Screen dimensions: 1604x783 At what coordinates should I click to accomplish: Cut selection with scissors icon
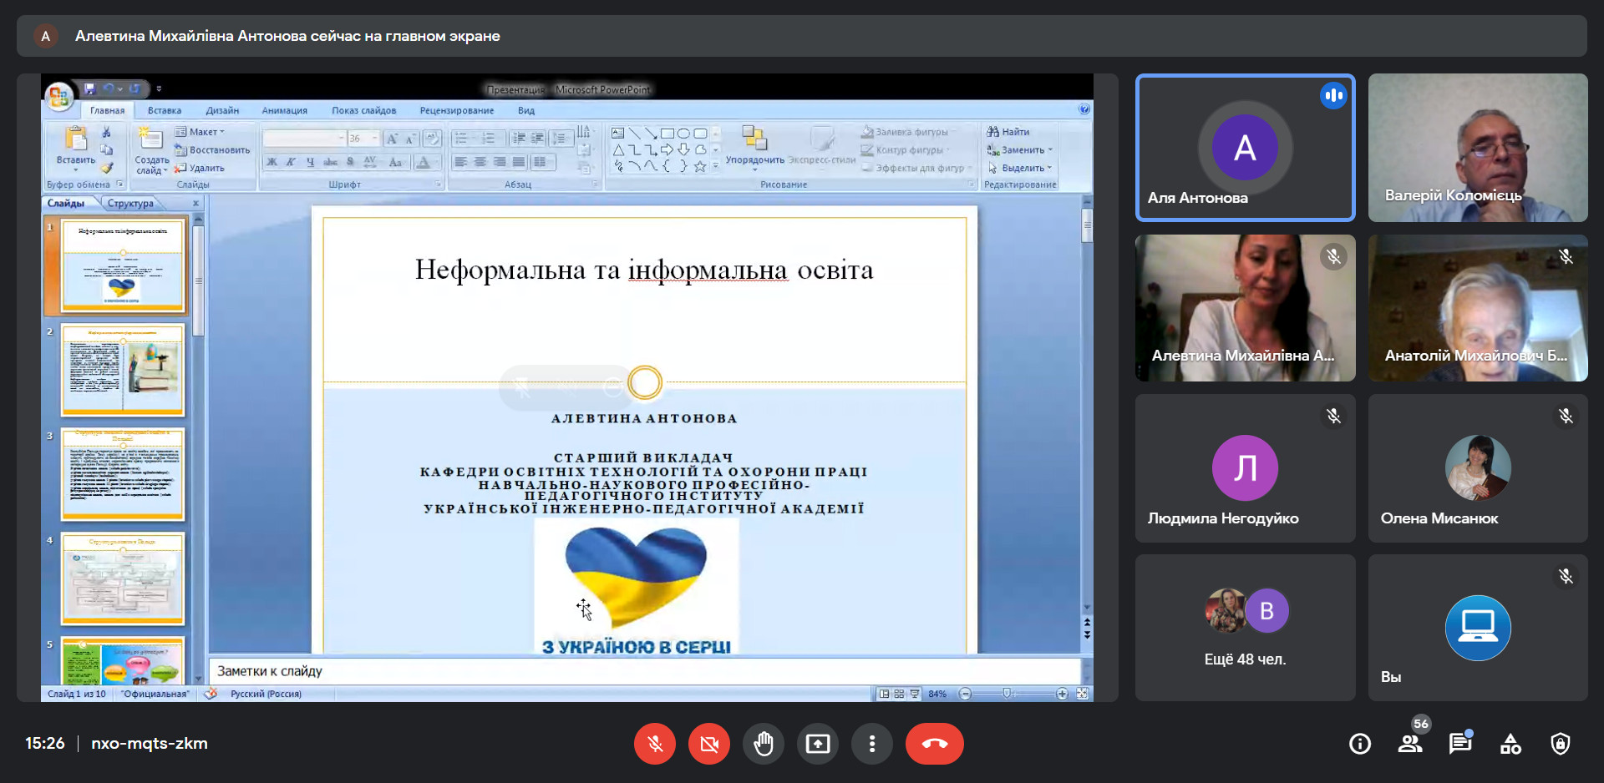106,132
